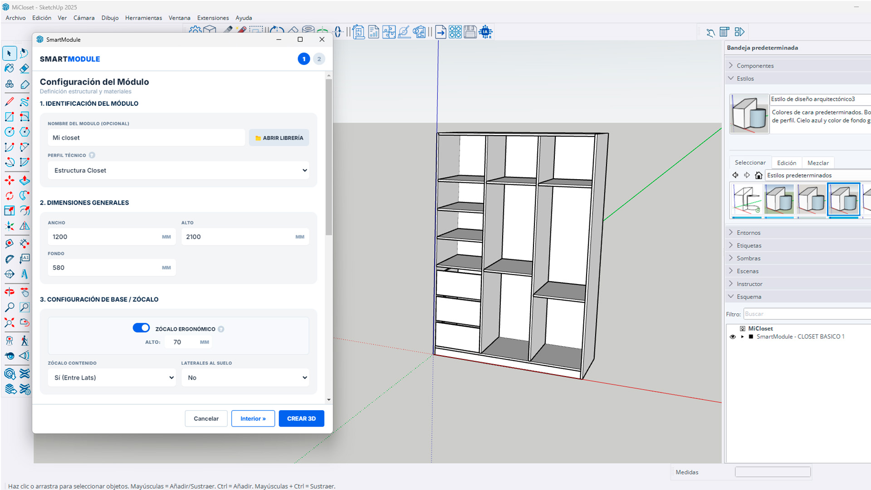The image size is (871, 490).
Task: Click the ABRIR LIBRERÍA button
Action: coord(279,138)
